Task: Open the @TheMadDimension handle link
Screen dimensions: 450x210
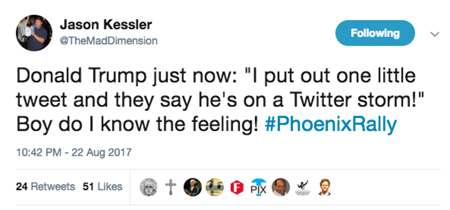Action: click(109, 41)
